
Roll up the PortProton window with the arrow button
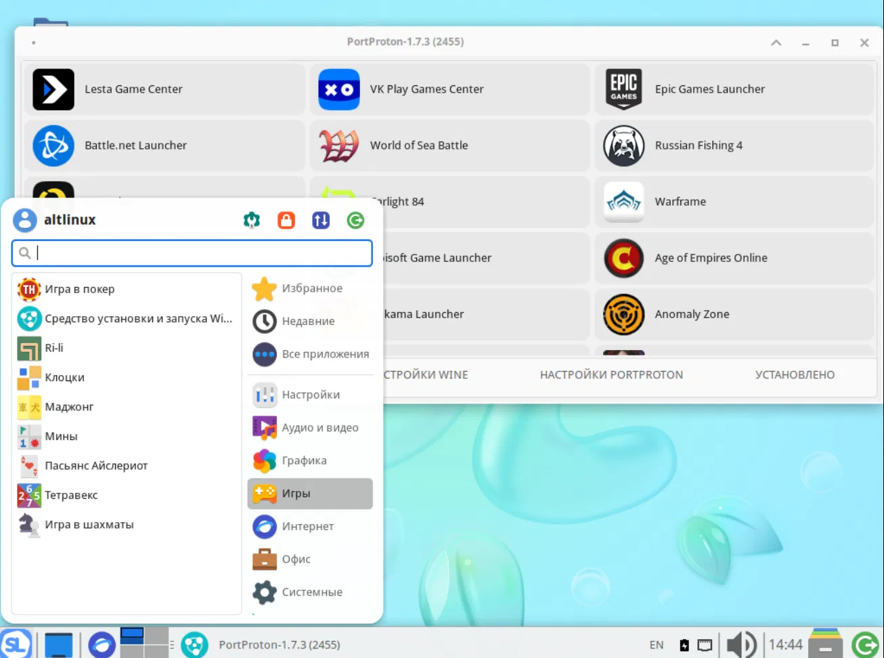[776, 43]
